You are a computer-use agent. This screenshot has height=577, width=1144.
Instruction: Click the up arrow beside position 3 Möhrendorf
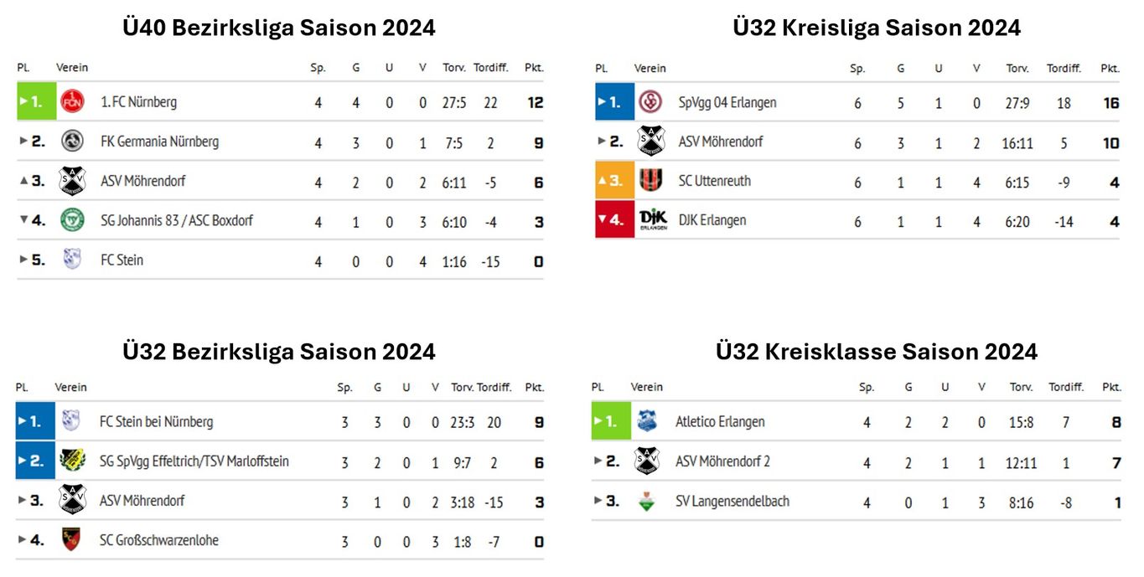pos(23,181)
